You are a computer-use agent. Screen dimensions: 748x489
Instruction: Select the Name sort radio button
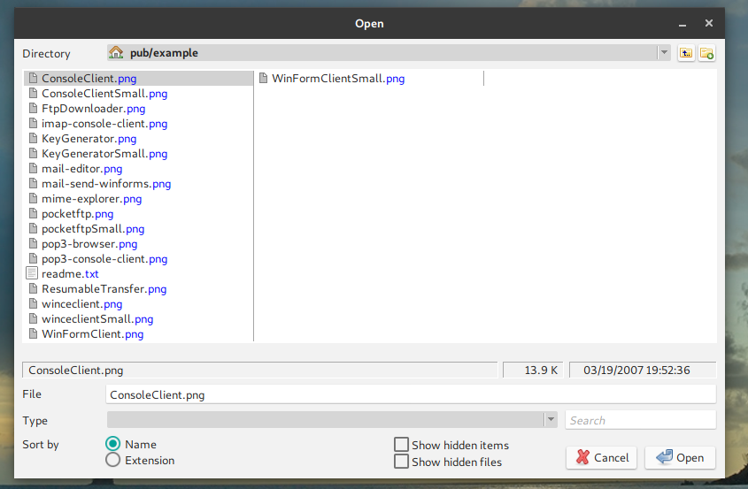pos(113,445)
